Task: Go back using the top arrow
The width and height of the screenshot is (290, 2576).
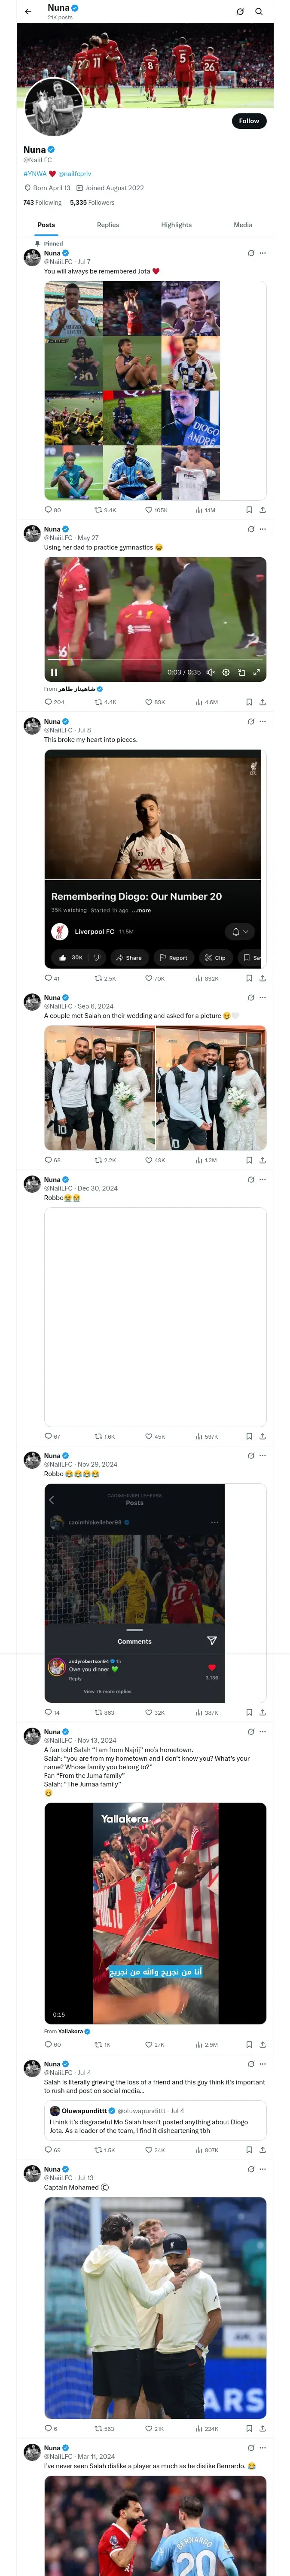Action: tap(28, 12)
